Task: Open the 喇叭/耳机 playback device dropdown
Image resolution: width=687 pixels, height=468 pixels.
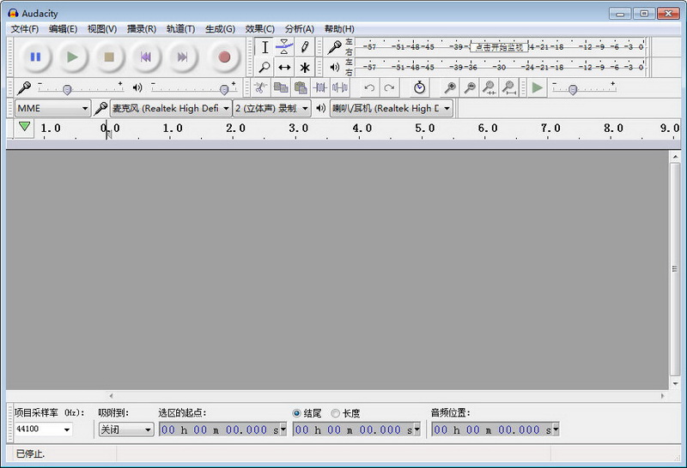Action: pyautogui.click(x=392, y=108)
